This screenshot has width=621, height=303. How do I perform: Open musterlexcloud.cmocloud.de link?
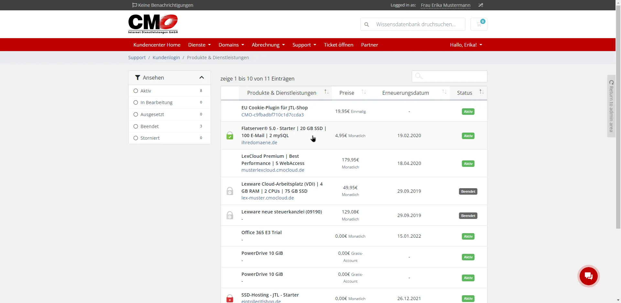(x=273, y=170)
